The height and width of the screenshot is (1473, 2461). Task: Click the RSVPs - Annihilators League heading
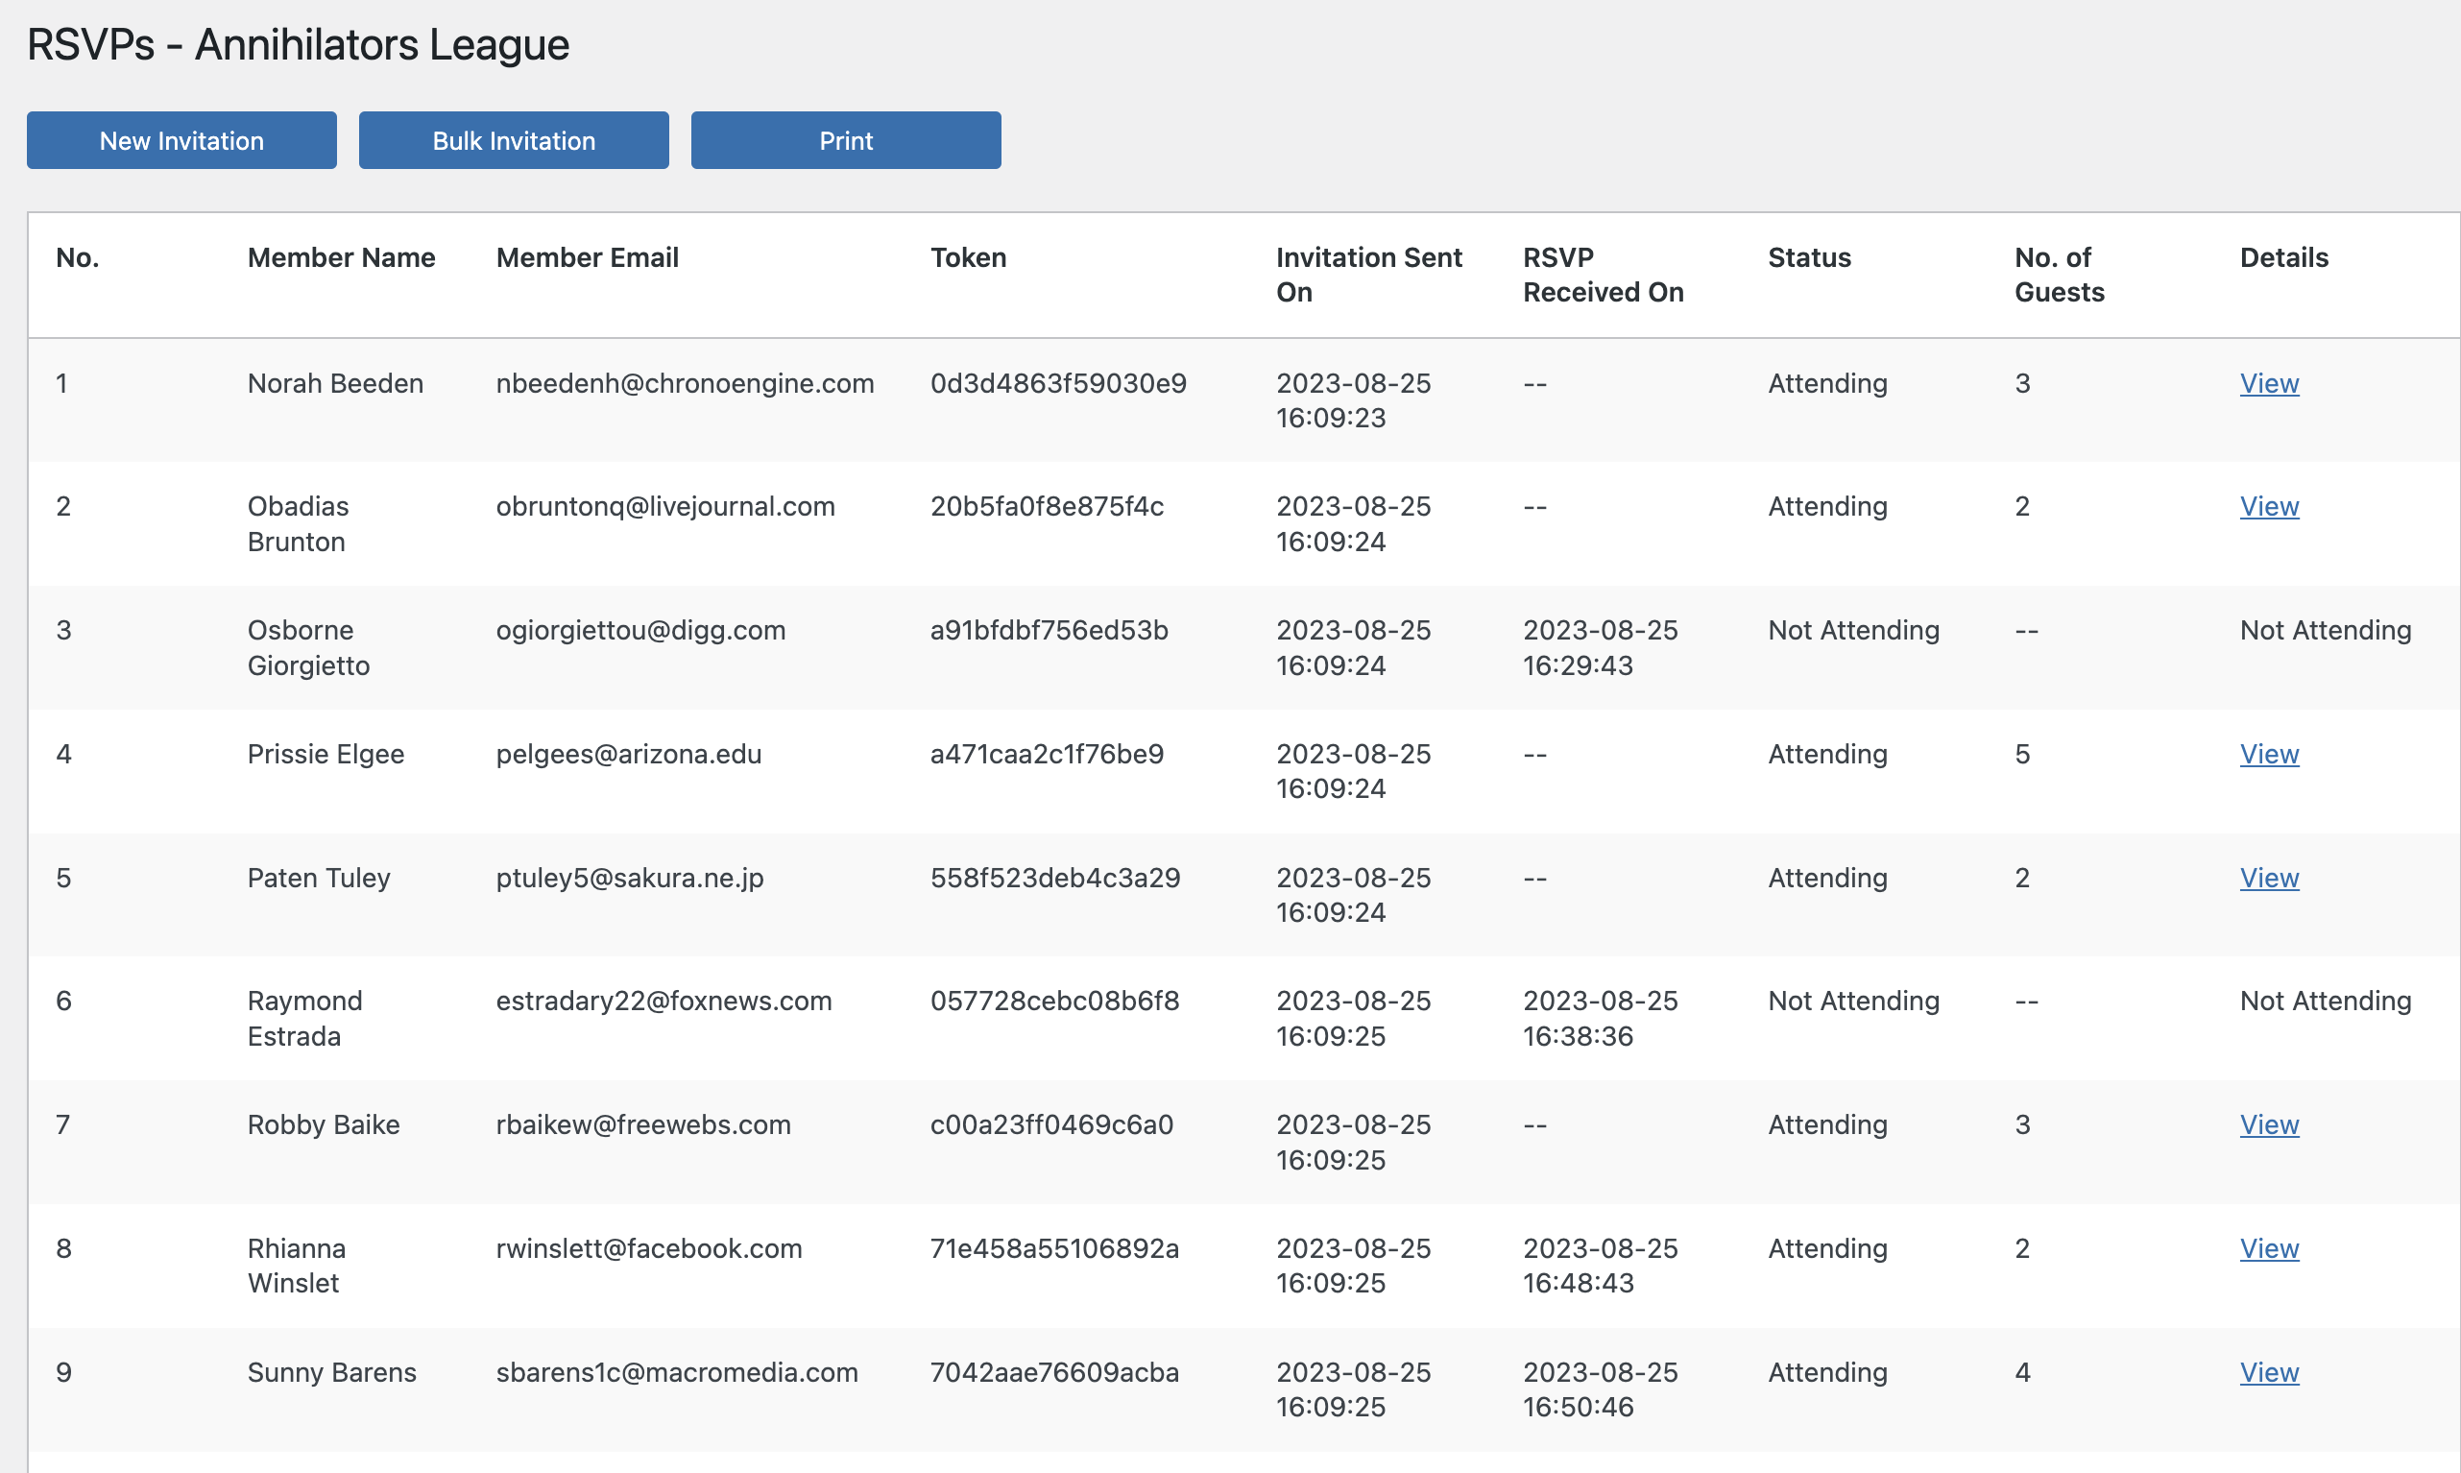(298, 45)
